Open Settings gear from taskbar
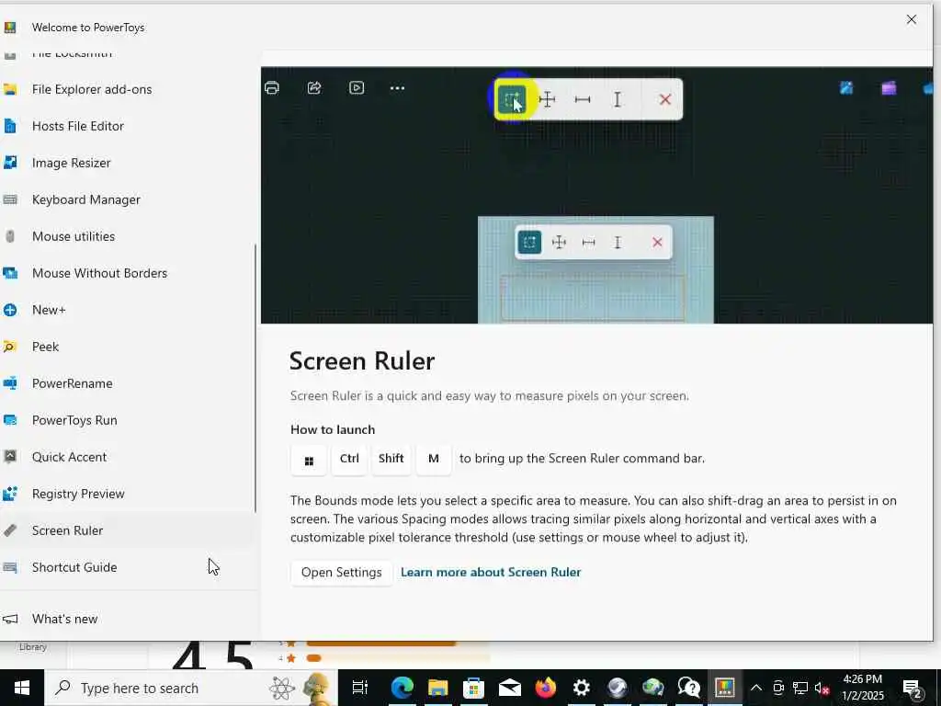Viewport: 941px width, 706px height. pos(581,688)
